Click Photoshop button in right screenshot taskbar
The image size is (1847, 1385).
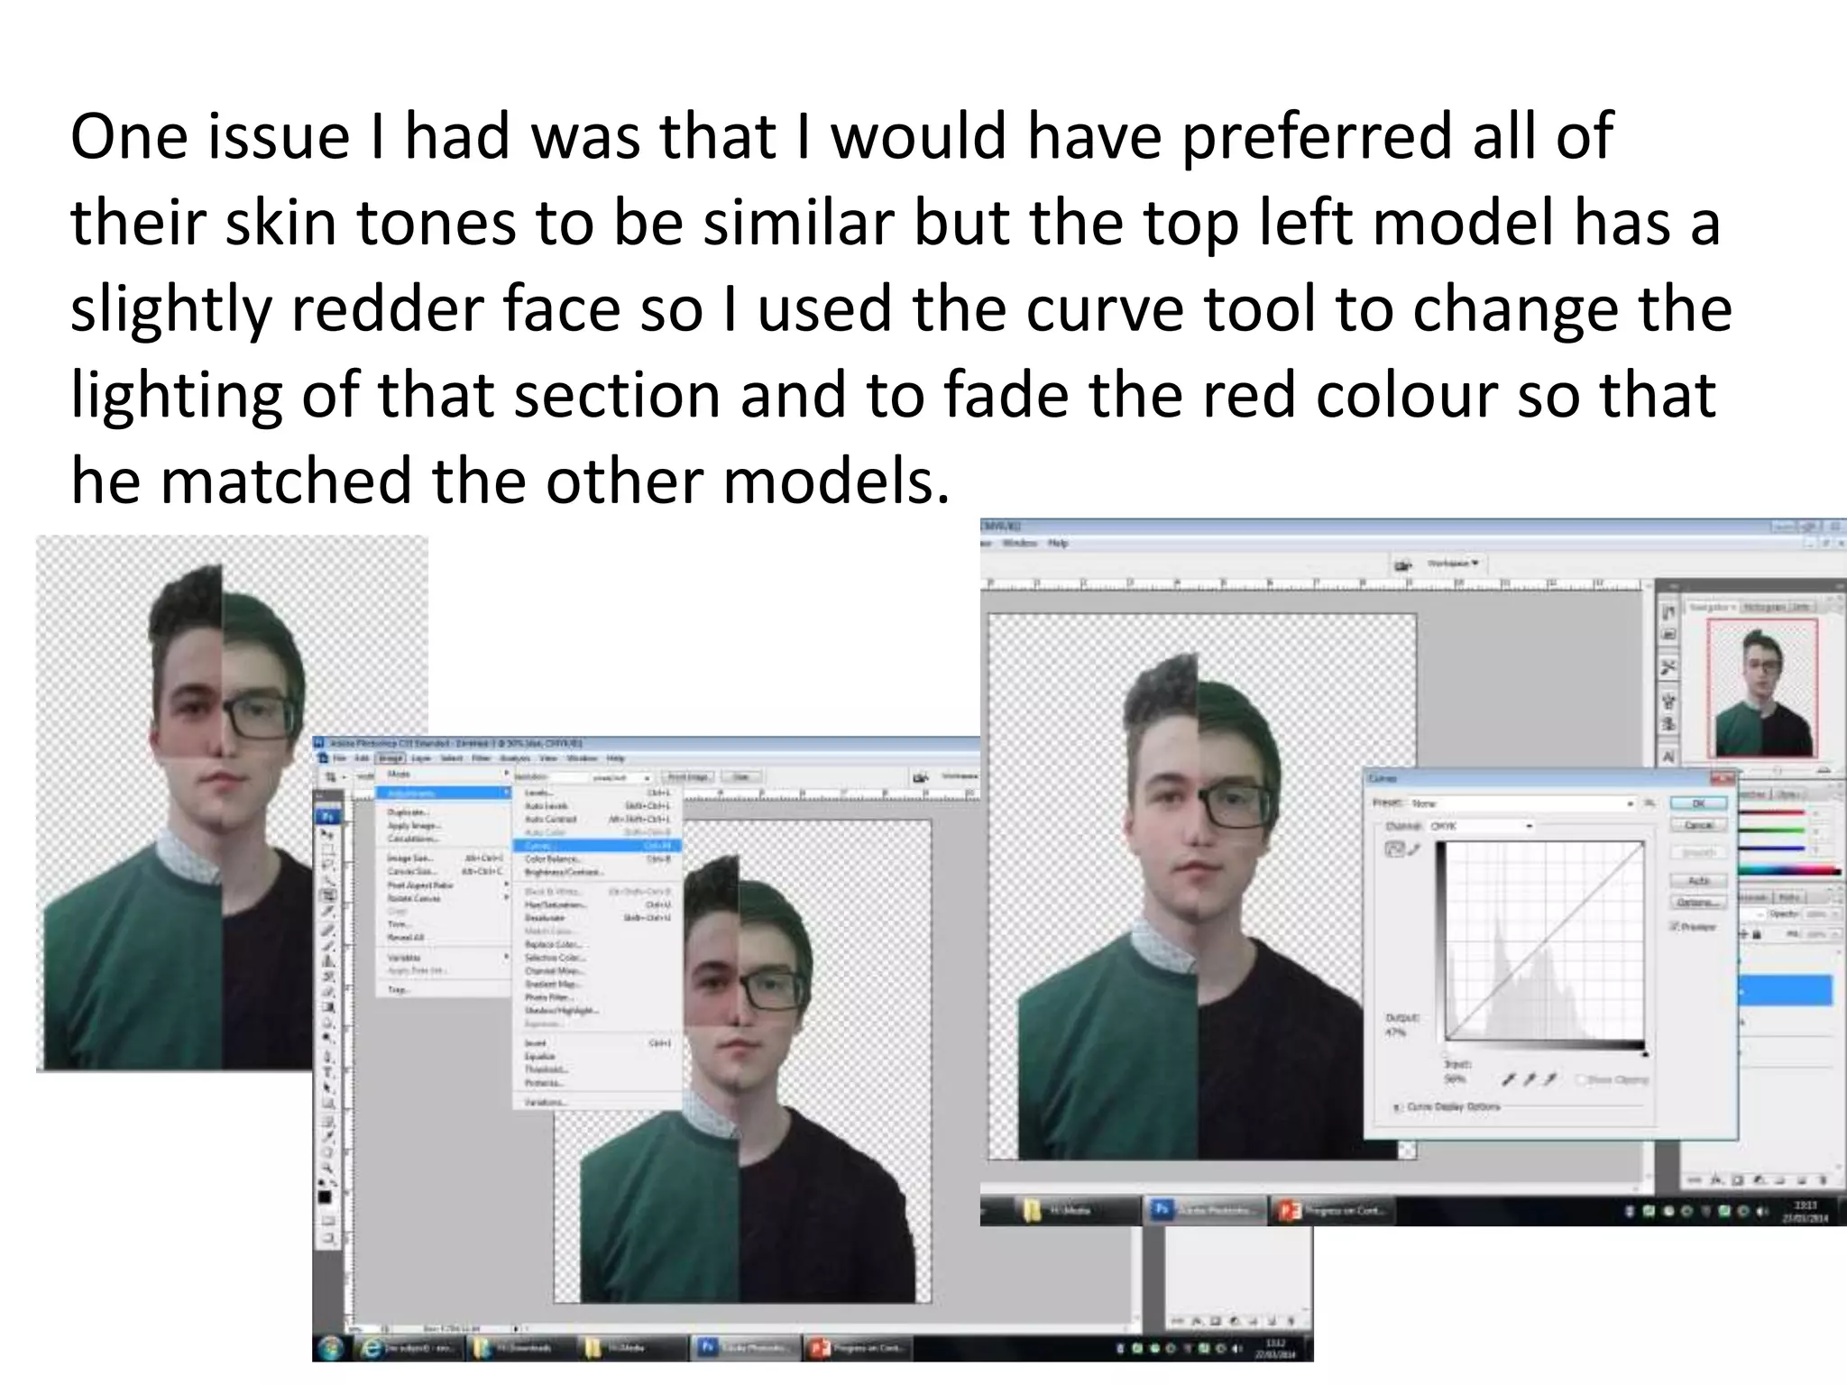pyautogui.click(x=1205, y=1211)
